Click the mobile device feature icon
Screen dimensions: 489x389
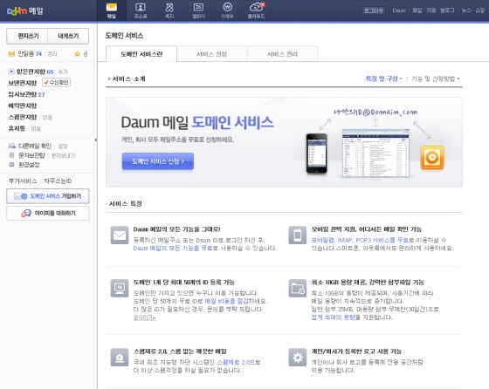click(x=298, y=235)
